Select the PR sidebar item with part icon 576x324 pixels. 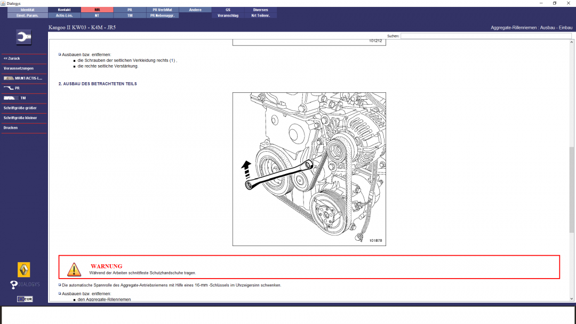pyautogui.click(x=23, y=88)
